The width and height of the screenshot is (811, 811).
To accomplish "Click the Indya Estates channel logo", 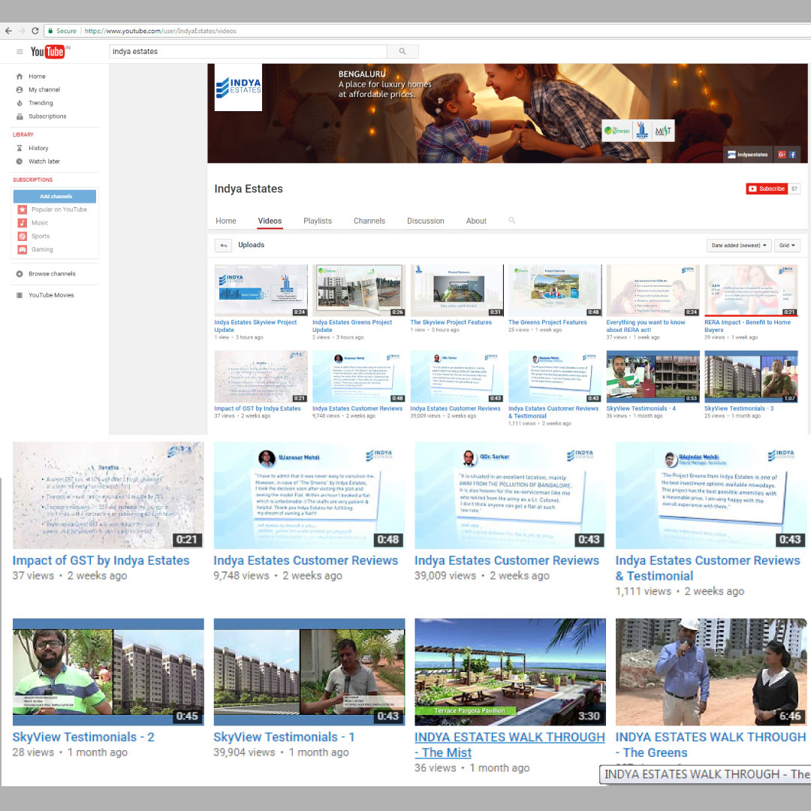I will (x=239, y=87).
